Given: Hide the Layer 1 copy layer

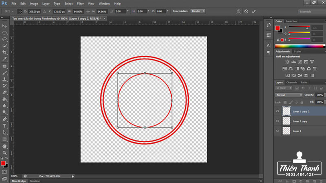Looking at the screenshot, I should (x=278, y=121).
